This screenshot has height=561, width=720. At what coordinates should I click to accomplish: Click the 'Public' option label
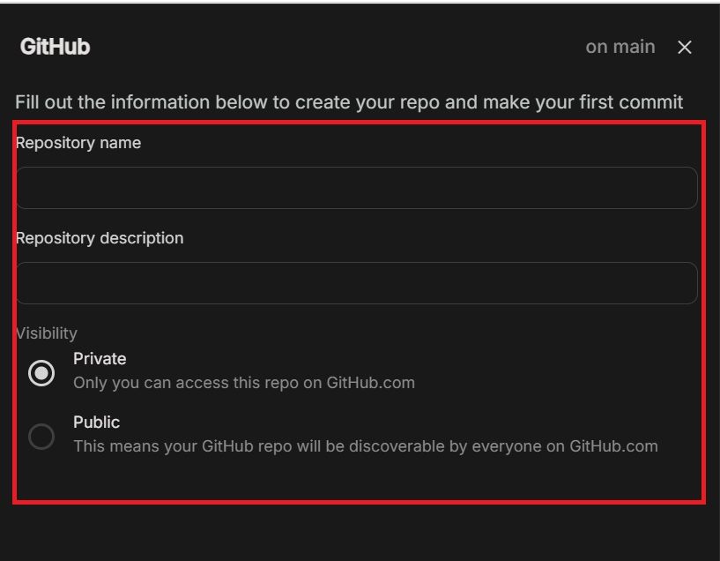pos(96,423)
